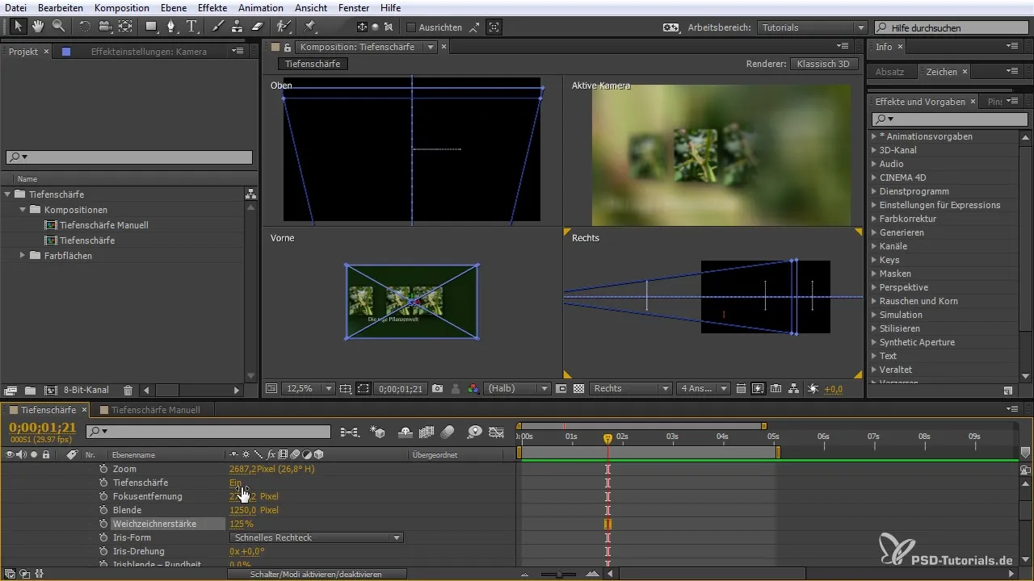This screenshot has width=1034, height=581.
Task: Open Effekteinstellungen: Kamera tab
Action: pos(149,52)
